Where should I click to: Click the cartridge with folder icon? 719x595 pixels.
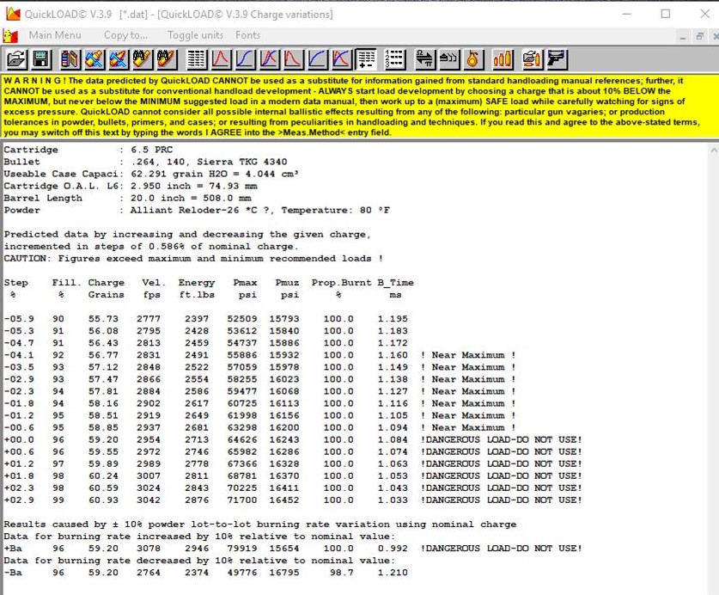click(x=532, y=59)
